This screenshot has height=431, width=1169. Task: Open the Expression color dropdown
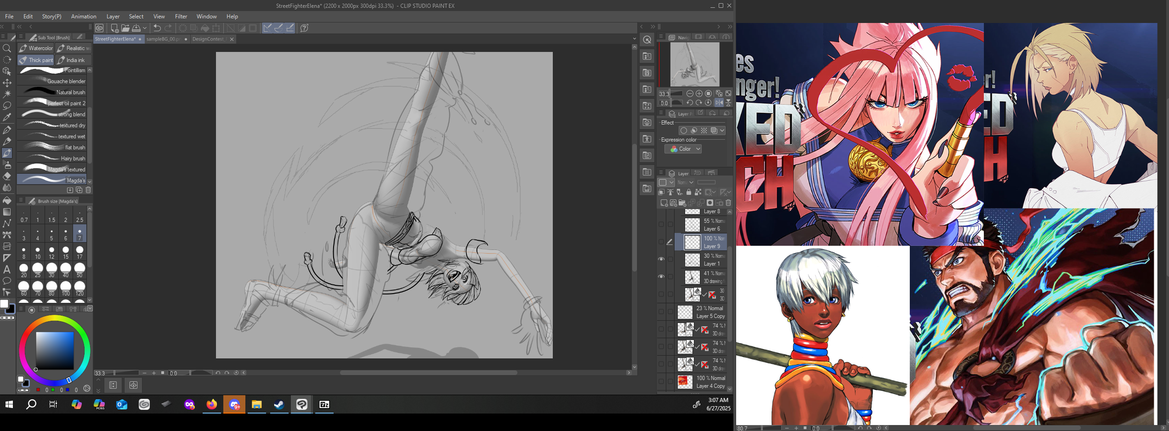click(683, 149)
